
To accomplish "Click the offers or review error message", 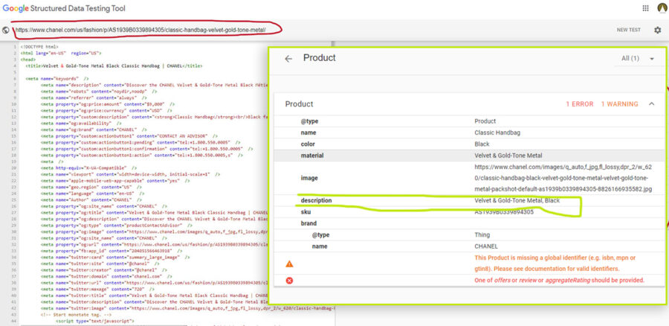I will [x=559, y=281].
